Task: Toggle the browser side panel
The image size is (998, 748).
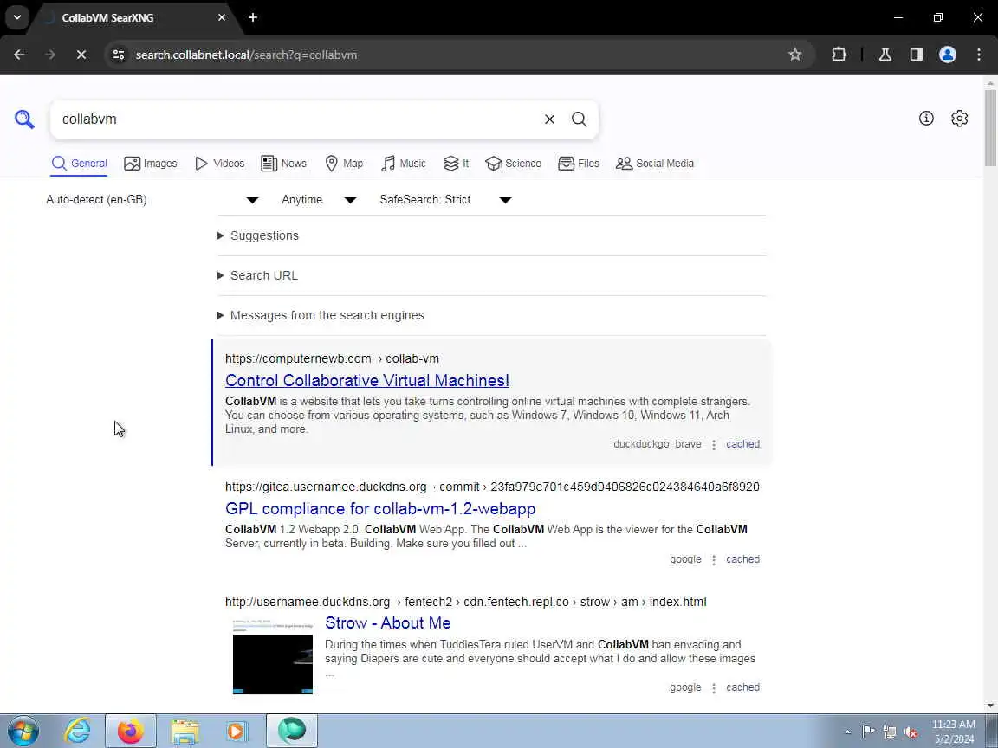Action: coord(916,55)
